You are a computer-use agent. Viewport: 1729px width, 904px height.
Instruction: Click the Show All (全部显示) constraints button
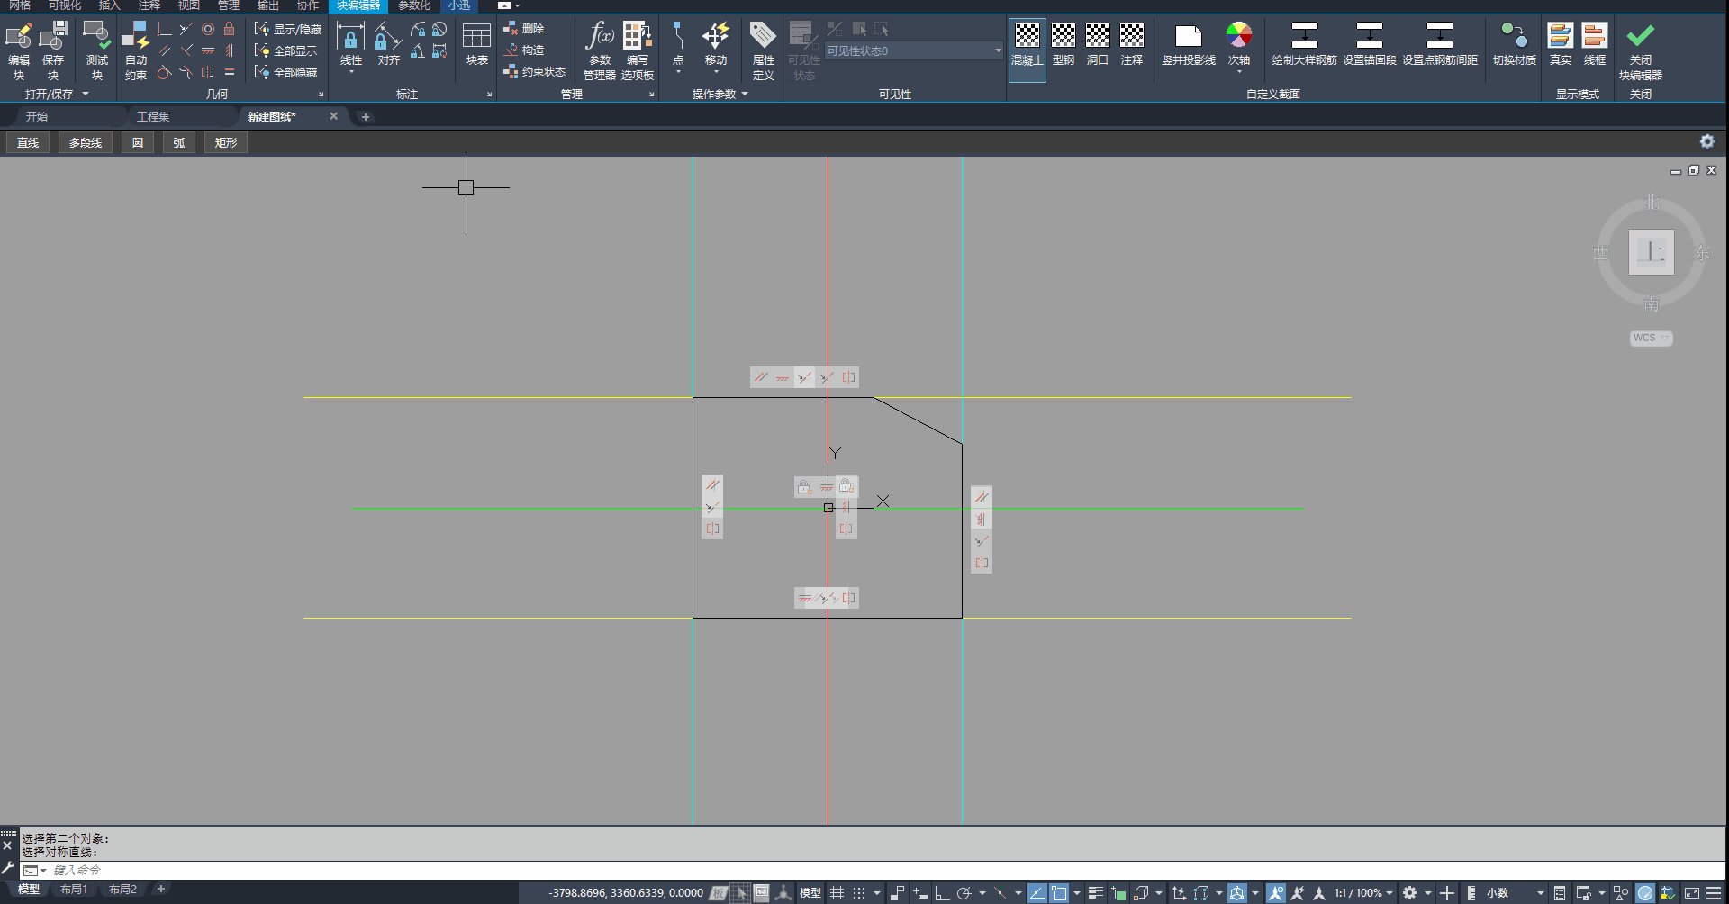[286, 50]
